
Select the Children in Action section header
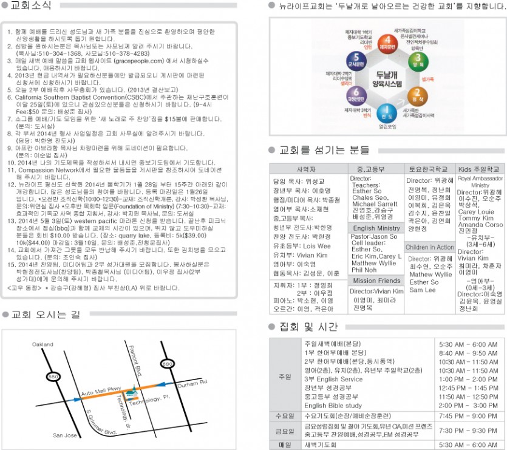[x=429, y=247]
